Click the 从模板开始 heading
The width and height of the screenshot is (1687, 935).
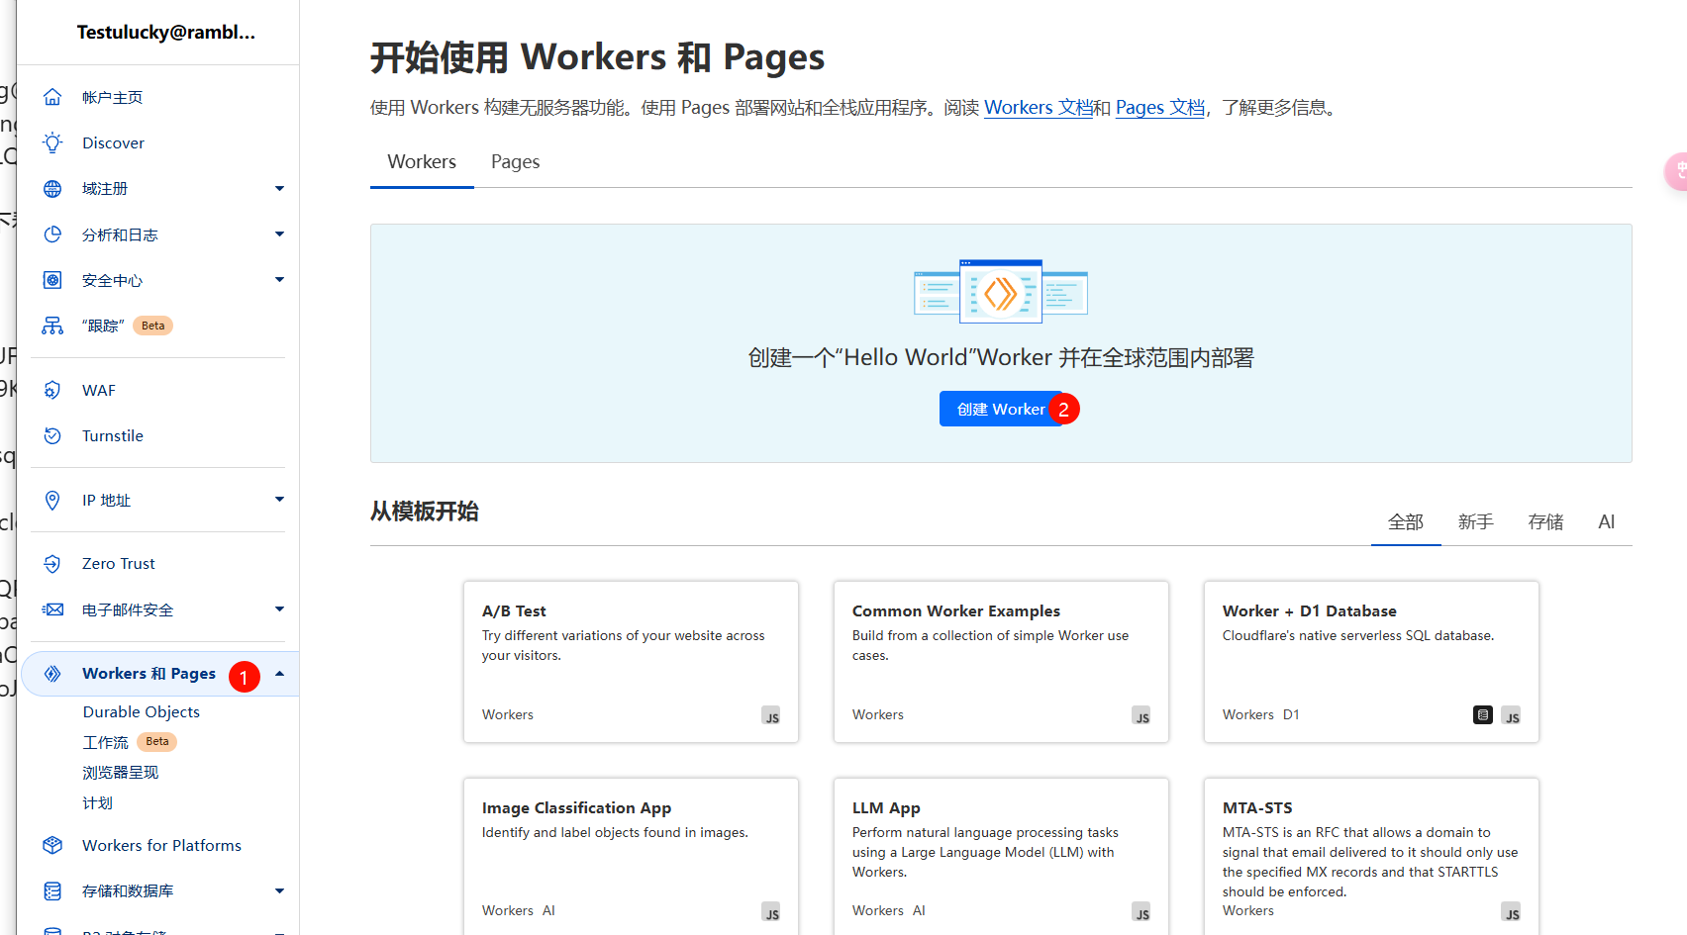click(x=424, y=512)
